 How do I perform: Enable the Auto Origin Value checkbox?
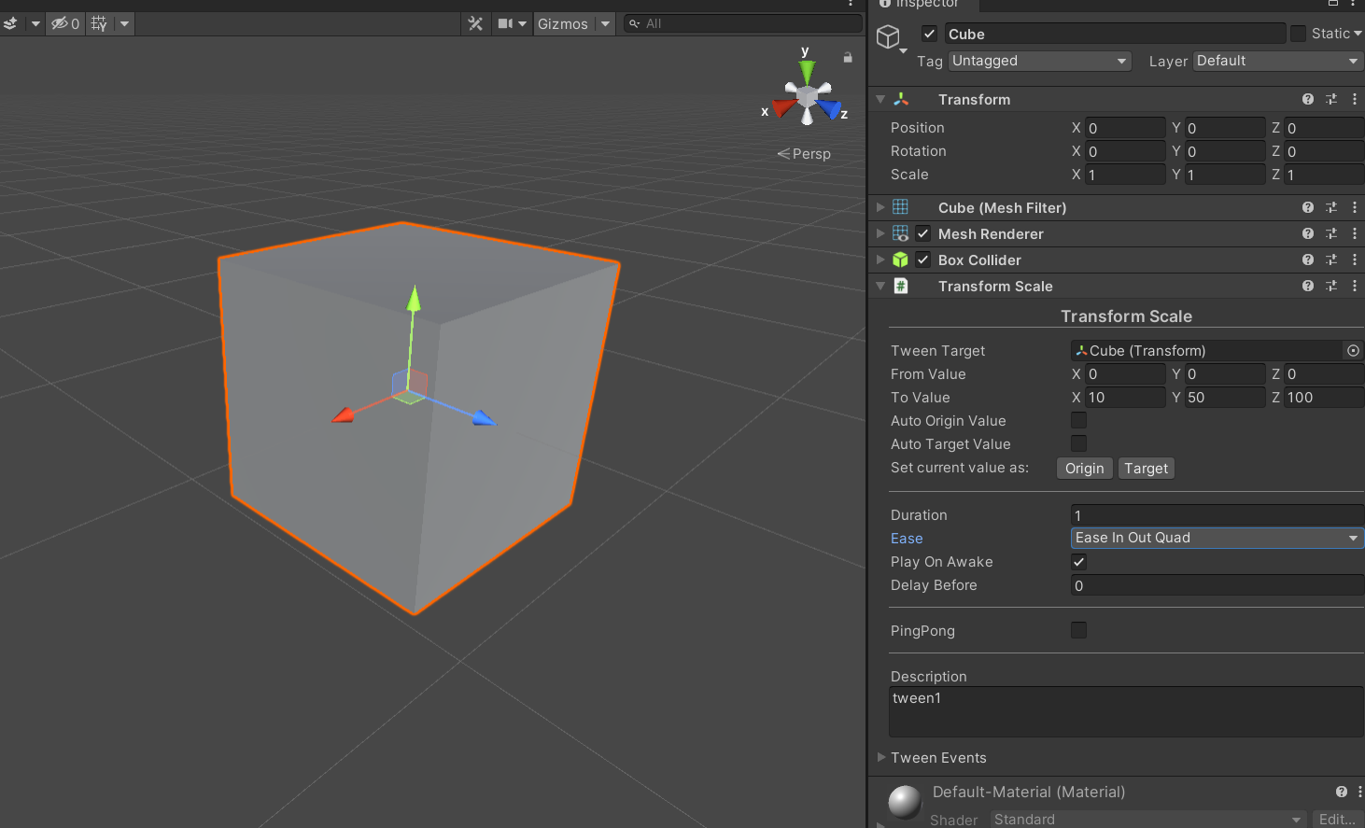point(1078,421)
